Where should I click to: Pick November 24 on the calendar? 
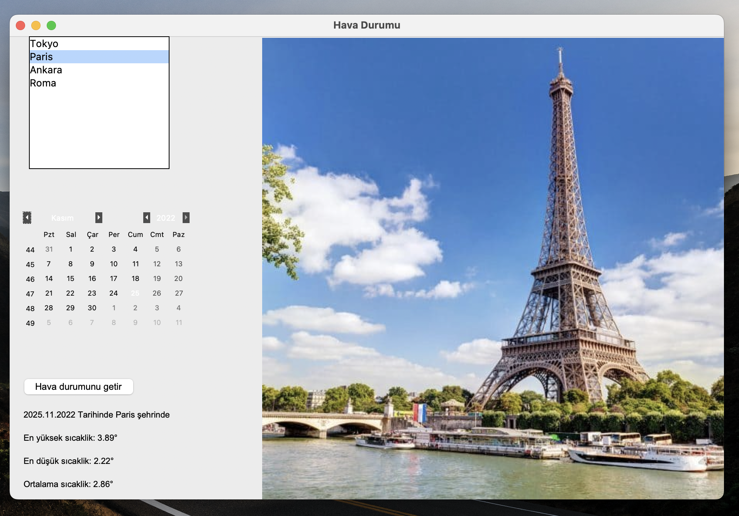(x=114, y=293)
